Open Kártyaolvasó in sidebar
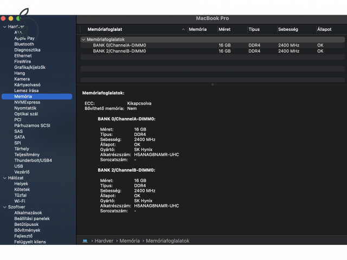The image size is (347, 260). pyautogui.click(x=27, y=85)
